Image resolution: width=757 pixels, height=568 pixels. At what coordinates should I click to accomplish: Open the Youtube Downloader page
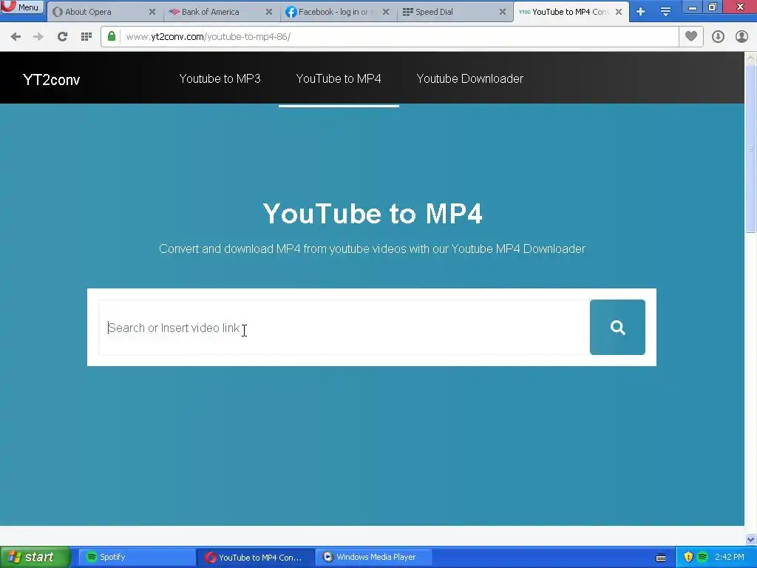[469, 78]
